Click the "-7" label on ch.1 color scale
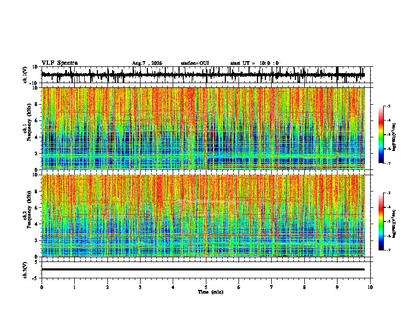 tap(388, 163)
